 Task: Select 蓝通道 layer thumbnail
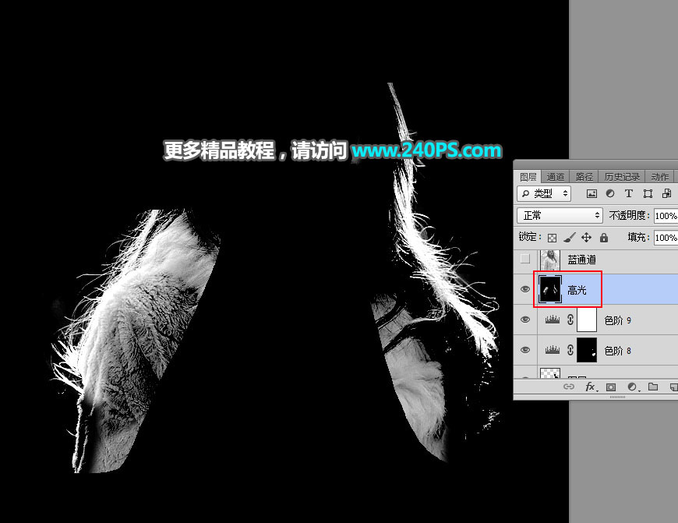coord(550,260)
